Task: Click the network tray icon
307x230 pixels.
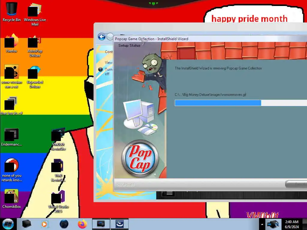Action: [x=273, y=224]
